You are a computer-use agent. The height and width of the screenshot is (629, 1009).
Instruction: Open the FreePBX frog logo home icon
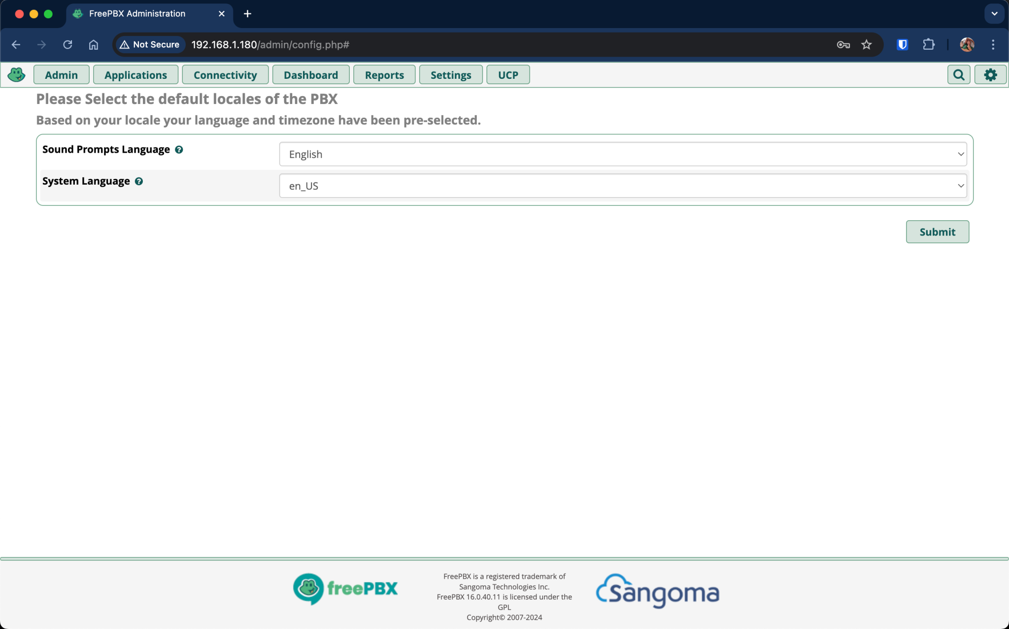[16, 75]
